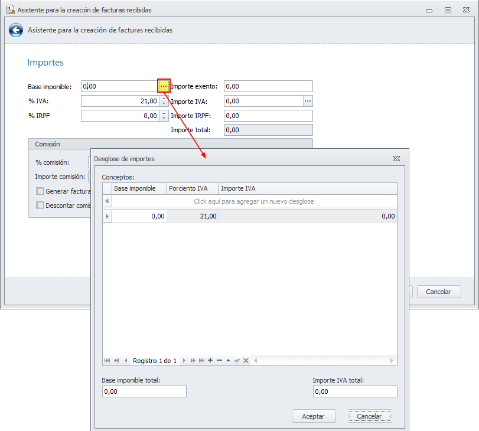Focus the Importe IVA total field
Screen dimensions: 479x431
pyautogui.click(x=355, y=391)
